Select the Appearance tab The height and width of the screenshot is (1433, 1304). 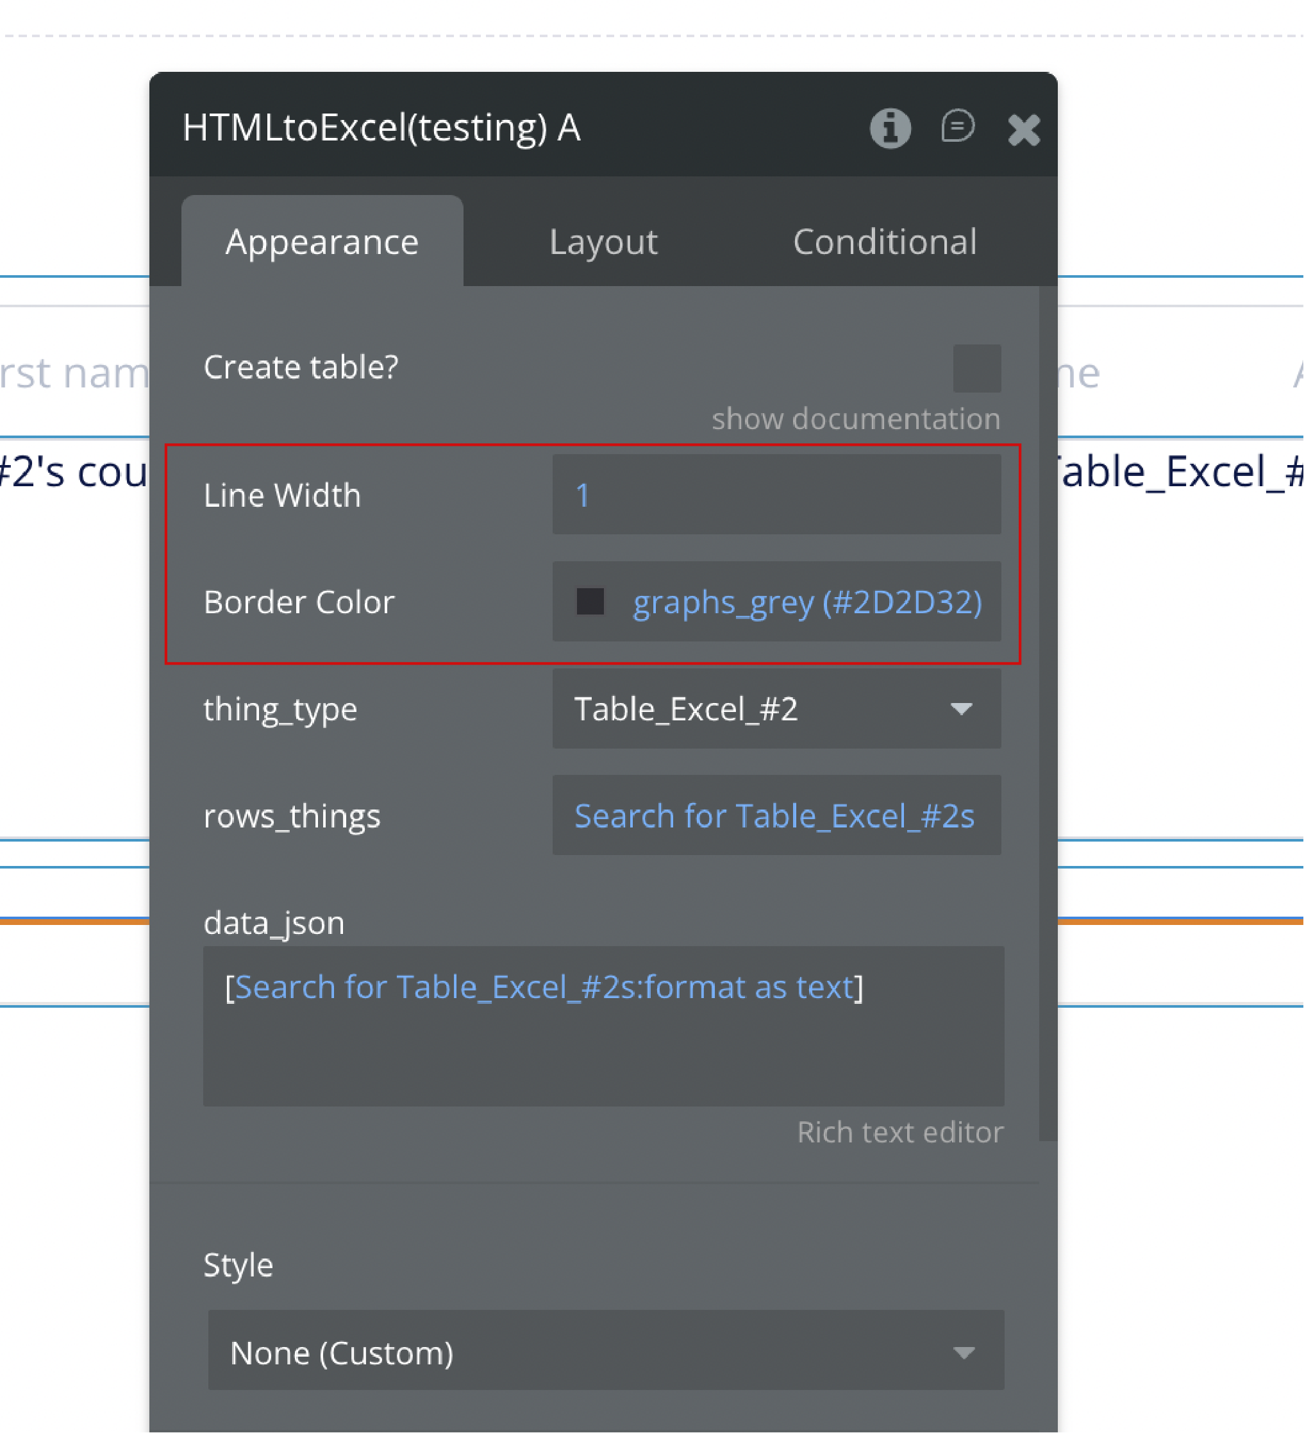point(322,242)
